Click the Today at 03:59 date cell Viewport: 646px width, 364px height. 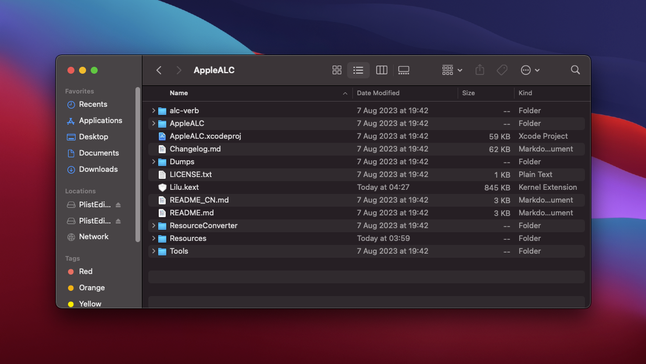383,238
